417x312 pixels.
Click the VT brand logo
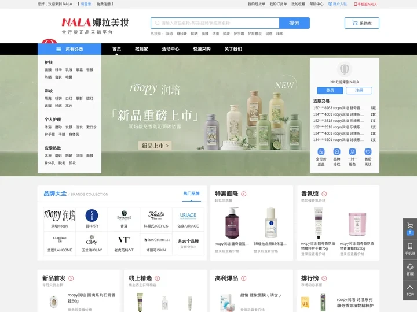124,240
